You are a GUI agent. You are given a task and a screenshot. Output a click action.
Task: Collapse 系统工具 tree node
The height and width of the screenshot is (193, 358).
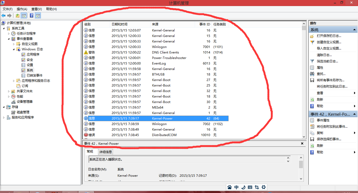[x=4, y=28]
